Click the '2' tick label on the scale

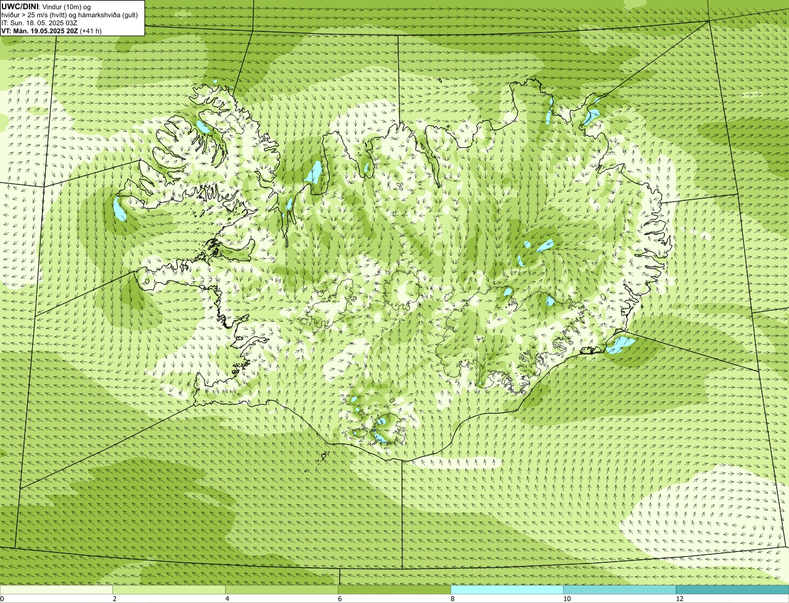115,599
